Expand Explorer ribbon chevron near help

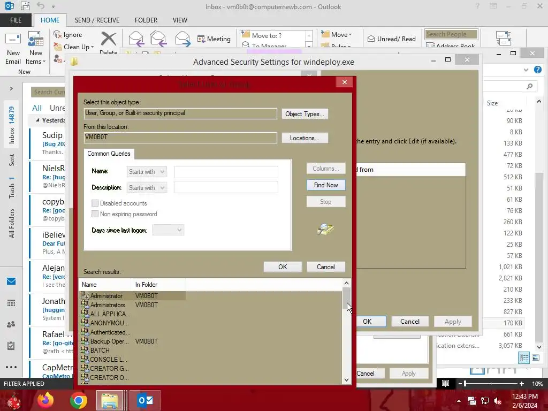526,70
